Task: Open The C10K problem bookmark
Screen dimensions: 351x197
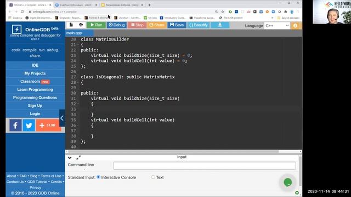Action: 231,18
